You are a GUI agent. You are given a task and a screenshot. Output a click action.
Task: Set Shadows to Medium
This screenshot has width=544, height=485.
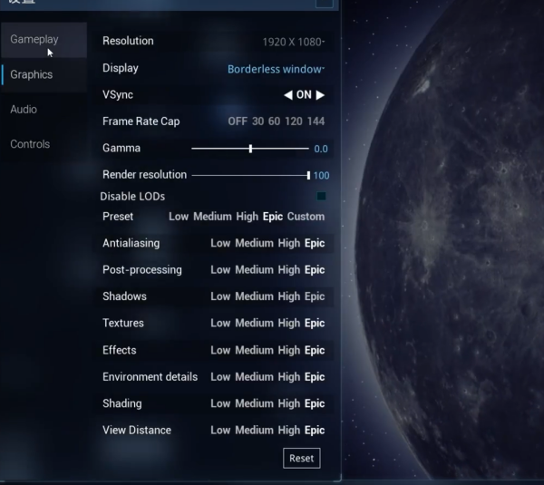coord(254,296)
